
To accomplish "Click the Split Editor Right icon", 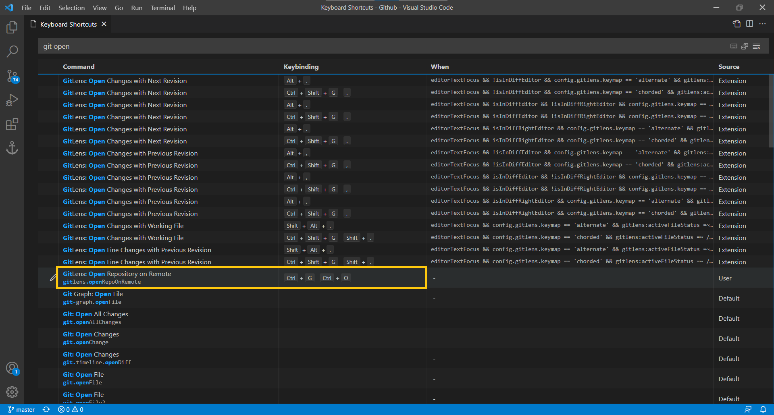I will (749, 24).
